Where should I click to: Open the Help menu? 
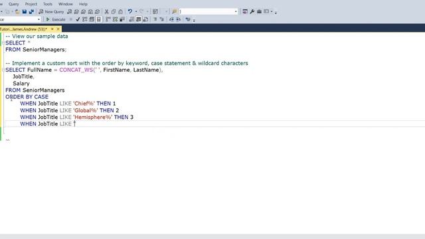[83, 4]
